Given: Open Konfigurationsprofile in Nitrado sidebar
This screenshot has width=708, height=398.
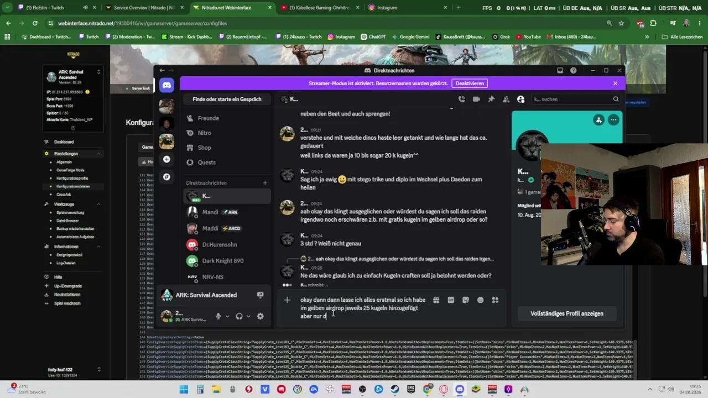Looking at the screenshot, I should (x=72, y=179).
